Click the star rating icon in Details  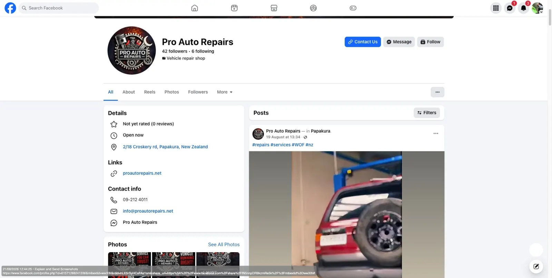pos(114,124)
